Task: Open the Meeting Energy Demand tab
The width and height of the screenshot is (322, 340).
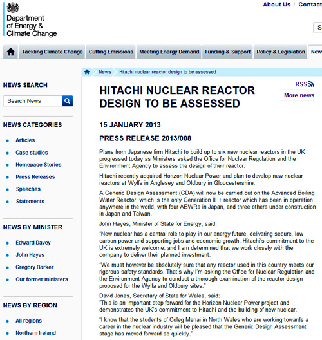Action: 169,52
